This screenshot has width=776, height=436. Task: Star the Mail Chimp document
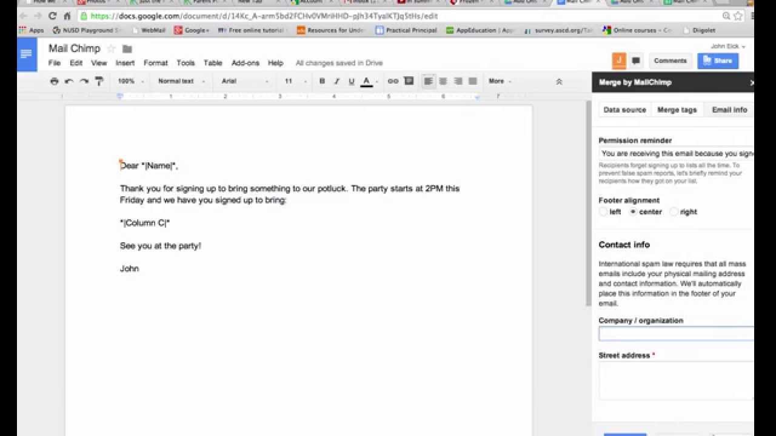[x=111, y=48]
